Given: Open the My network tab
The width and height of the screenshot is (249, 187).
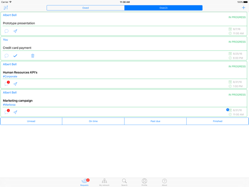Looking at the screenshot, I should click(104, 182).
